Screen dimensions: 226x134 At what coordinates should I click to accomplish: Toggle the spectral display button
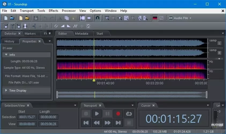(x=155, y=18)
